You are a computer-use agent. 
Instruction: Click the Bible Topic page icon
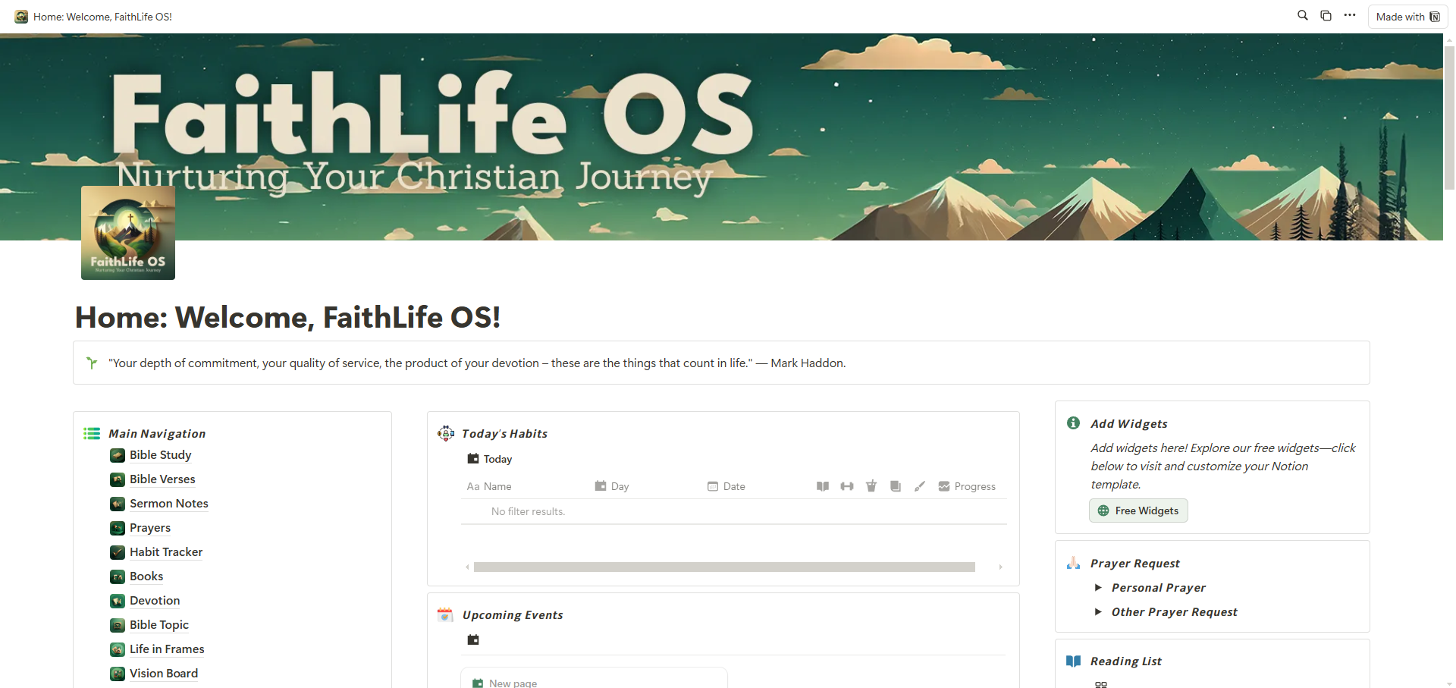tap(118, 625)
